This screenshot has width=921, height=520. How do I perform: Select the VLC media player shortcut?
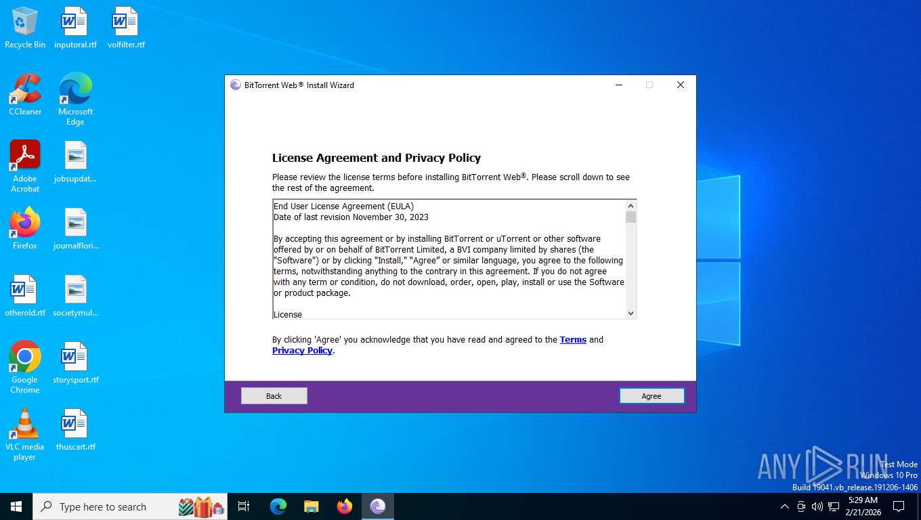tap(25, 435)
